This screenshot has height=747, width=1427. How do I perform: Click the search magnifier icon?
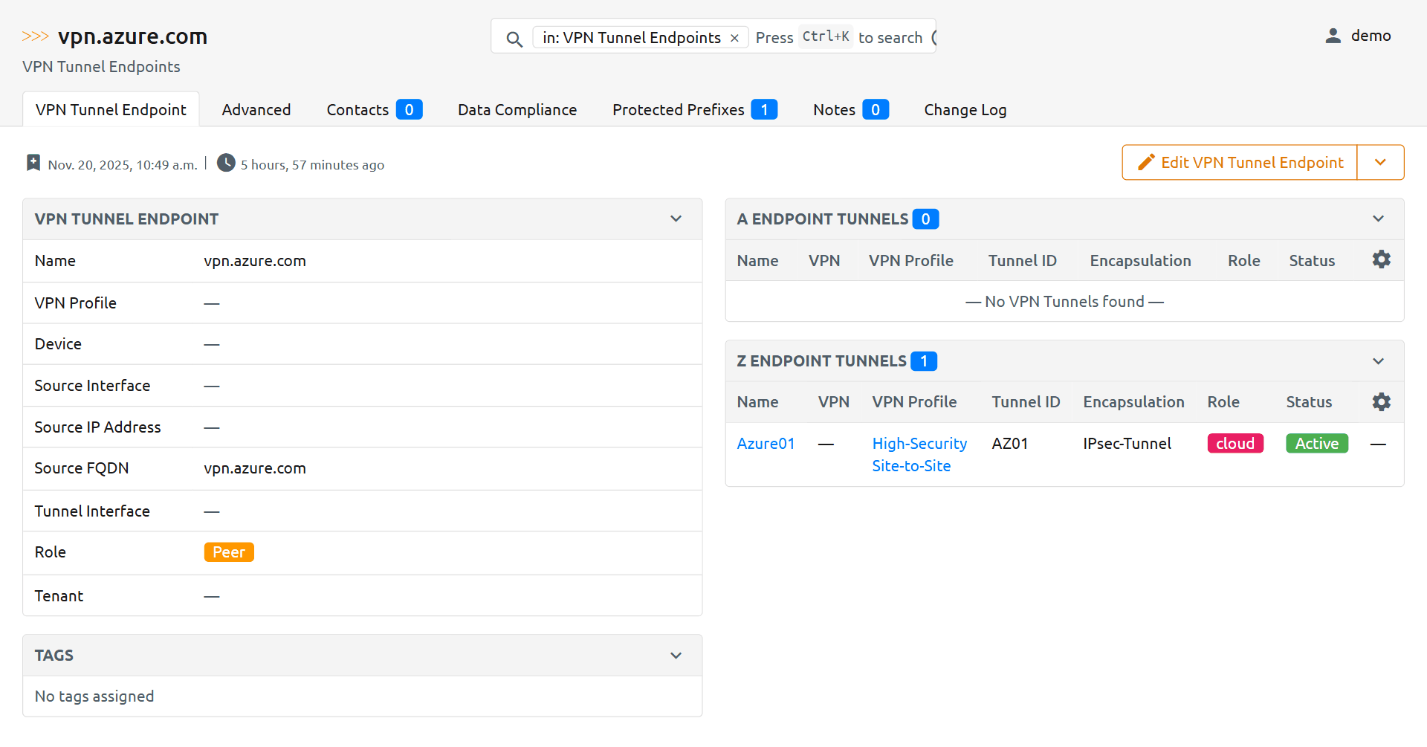pyautogui.click(x=514, y=39)
